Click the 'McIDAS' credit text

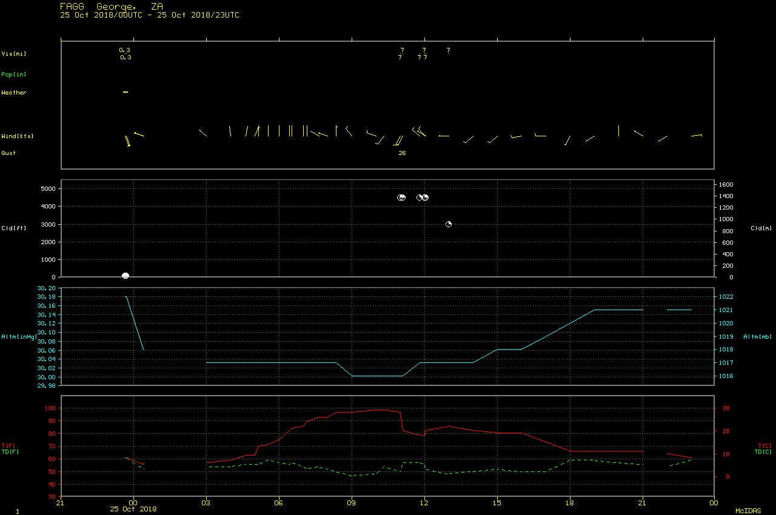click(x=748, y=511)
